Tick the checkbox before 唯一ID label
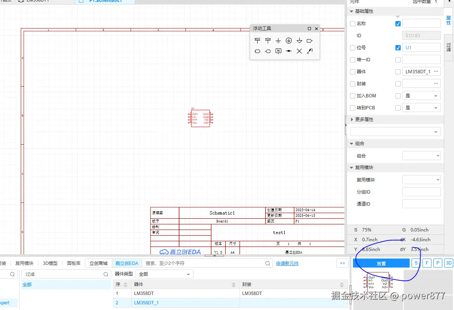This screenshot has height=310, width=454. click(352, 60)
